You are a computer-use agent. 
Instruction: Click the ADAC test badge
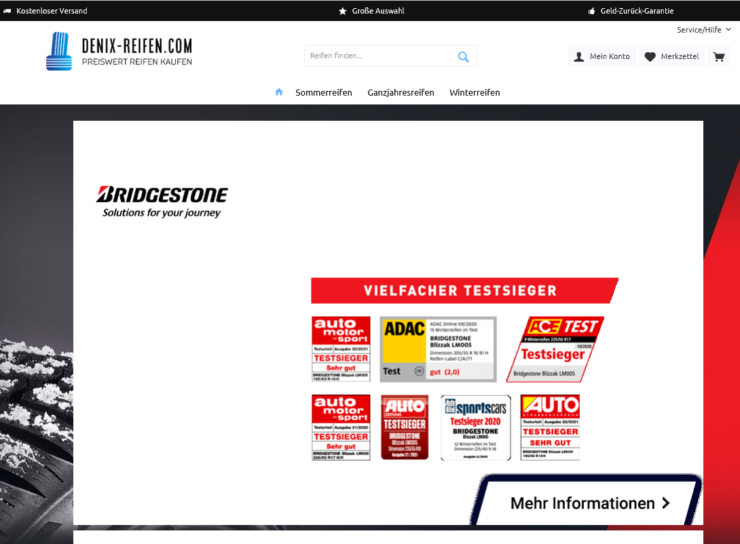tap(438, 349)
